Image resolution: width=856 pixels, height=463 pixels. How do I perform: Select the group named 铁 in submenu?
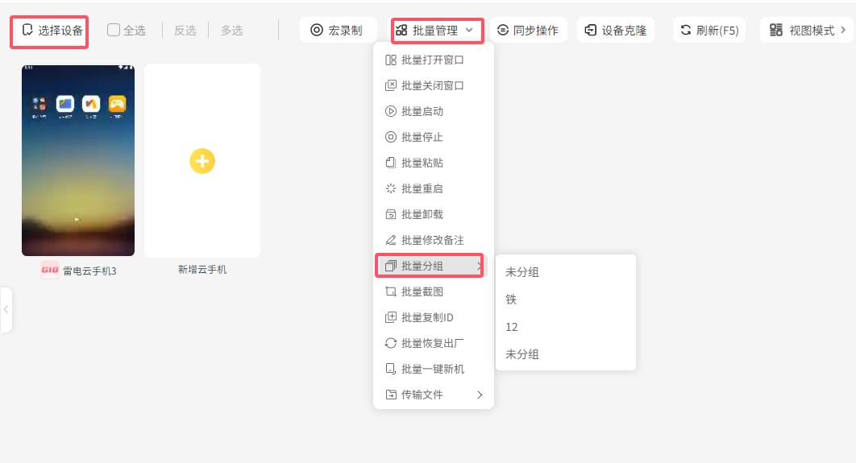pos(511,300)
